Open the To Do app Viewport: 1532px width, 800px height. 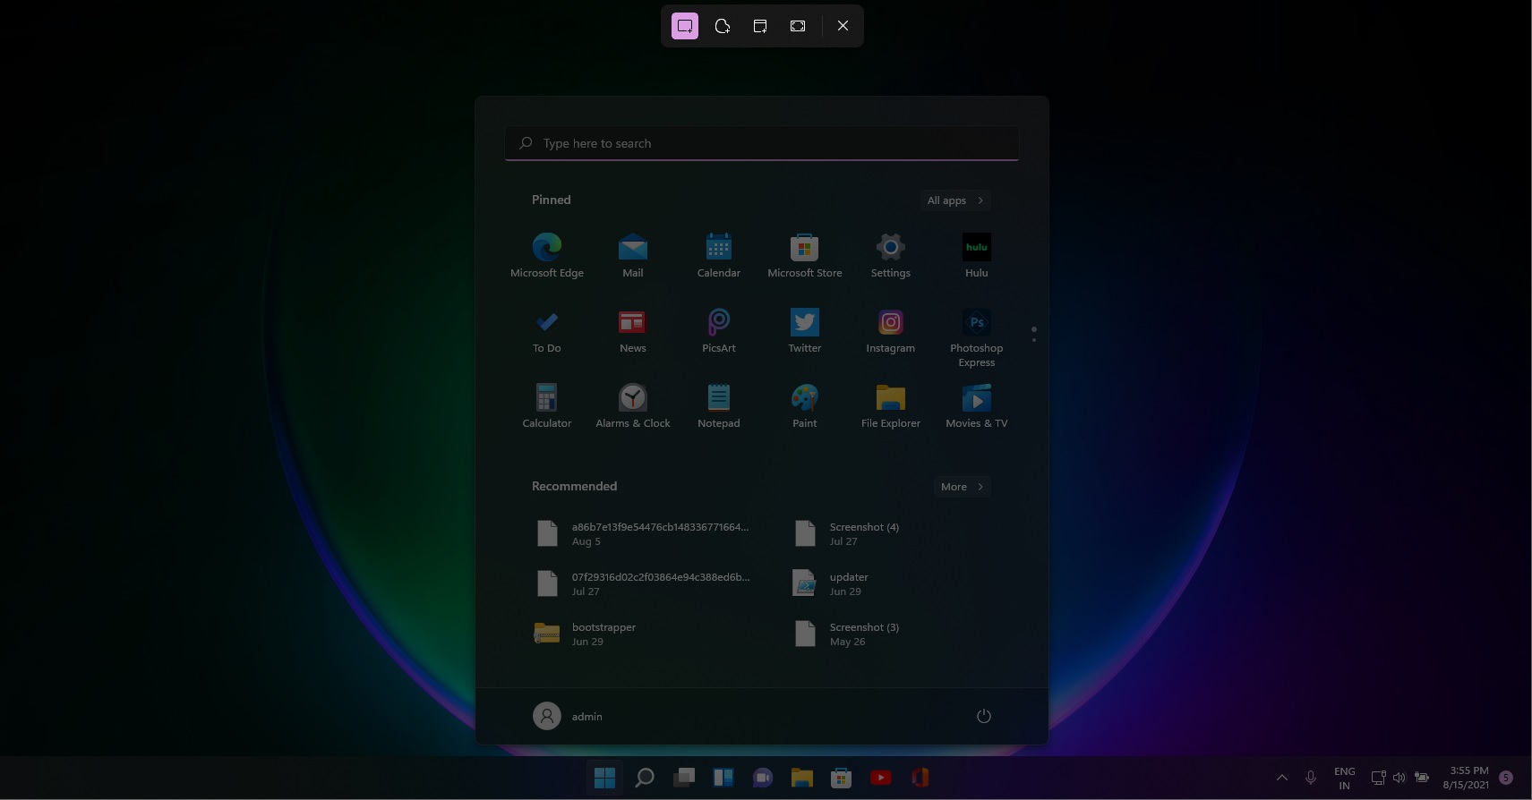(547, 331)
